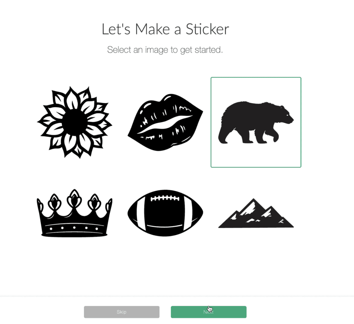354x324 pixels.
Task: Select the crown sticker image
Action: pyautogui.click(x=75, y=213)
